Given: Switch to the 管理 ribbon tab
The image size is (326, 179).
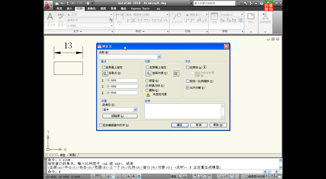Looking at the screenshot, I should click(x=113, y=9).
